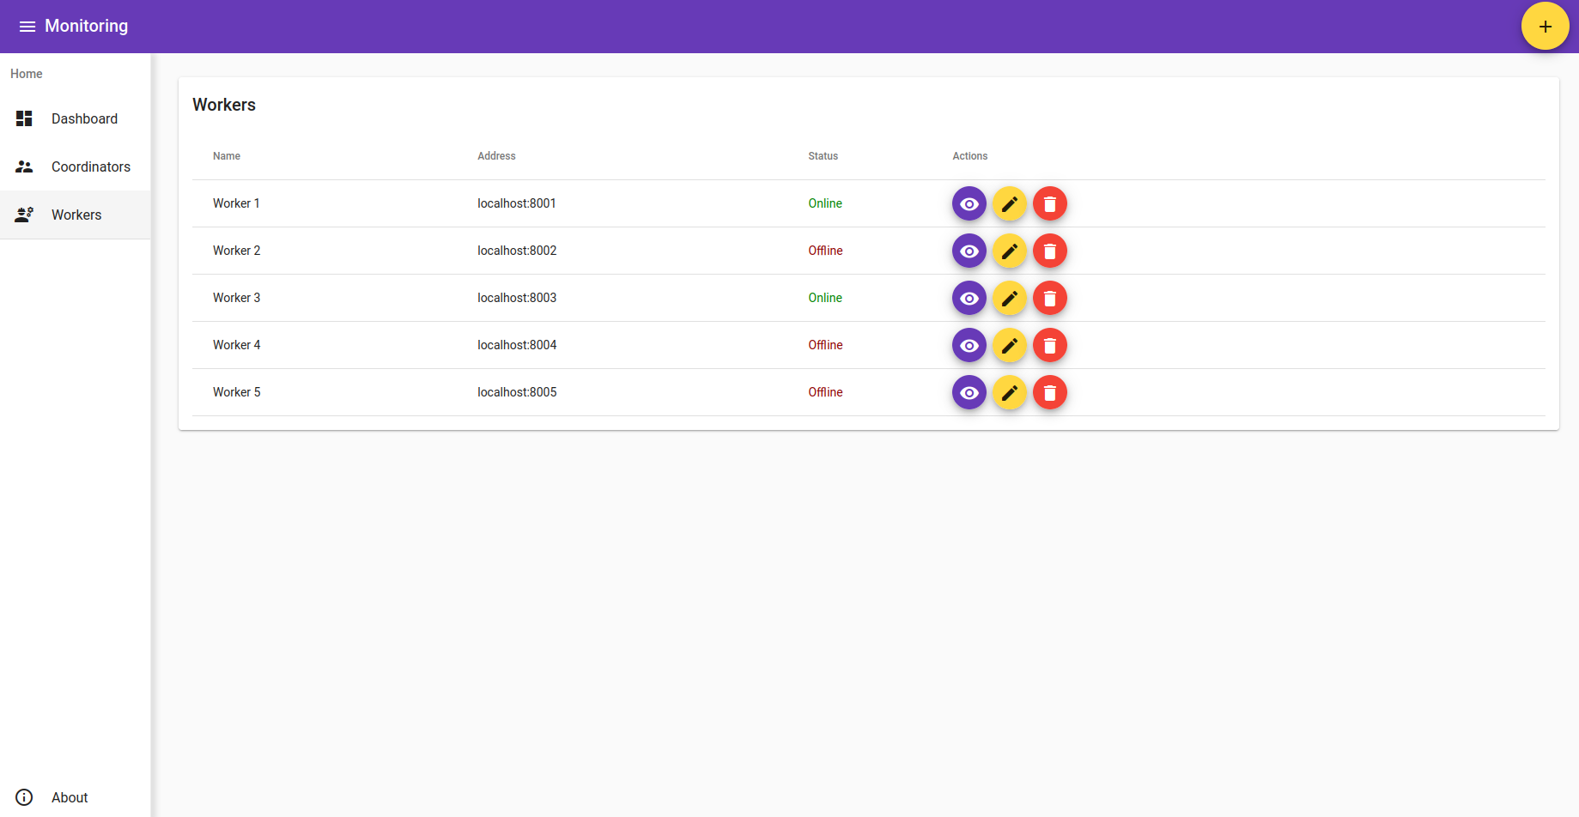Click the Name column header

pos(227,156)
